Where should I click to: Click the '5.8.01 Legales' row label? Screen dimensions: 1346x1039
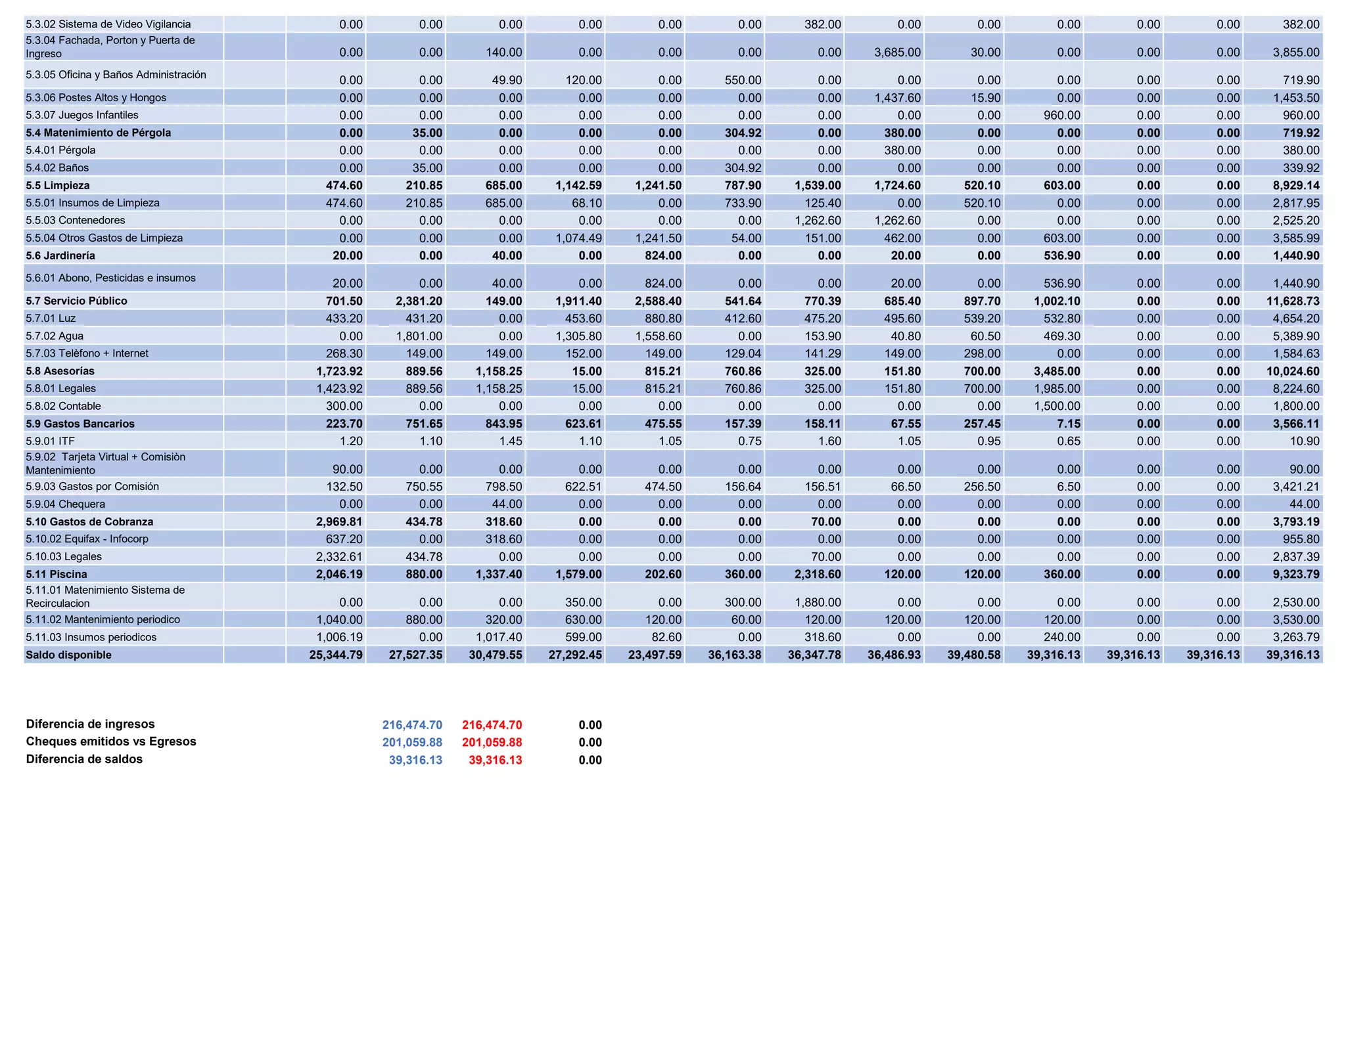tap(61, 389)
